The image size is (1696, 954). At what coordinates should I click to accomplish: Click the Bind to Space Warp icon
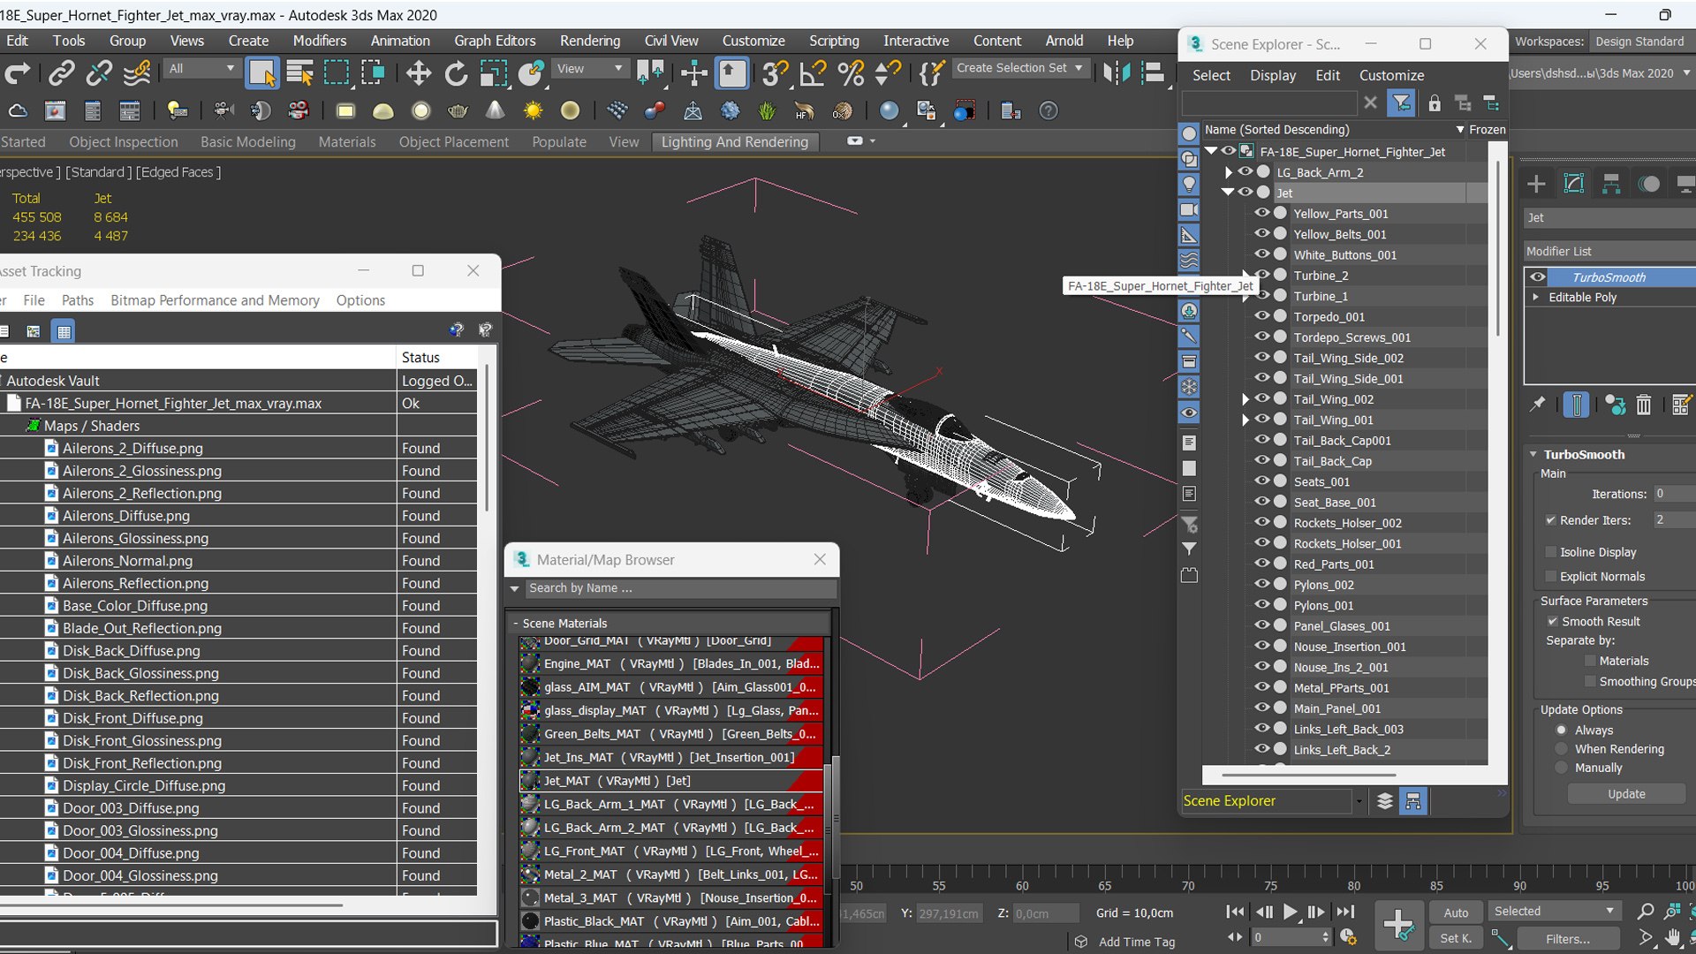(137, 73)
